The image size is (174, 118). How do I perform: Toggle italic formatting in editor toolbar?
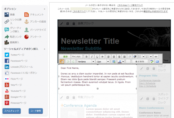click(92, 57)
